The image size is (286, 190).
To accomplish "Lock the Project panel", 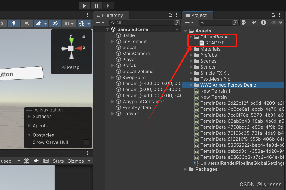I will [x=273, y=15].
